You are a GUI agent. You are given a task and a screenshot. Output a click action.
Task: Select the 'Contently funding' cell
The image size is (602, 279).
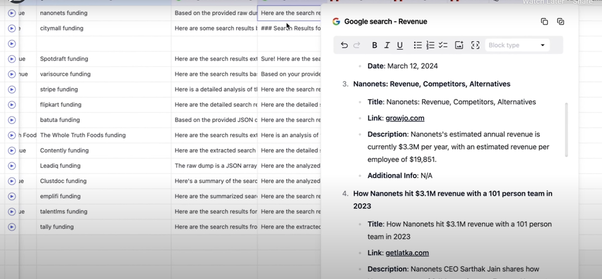coord(104,151)
